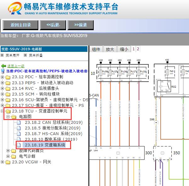
Task: Click connector 350 label in diagram
Action: click(x=176, y=153)
